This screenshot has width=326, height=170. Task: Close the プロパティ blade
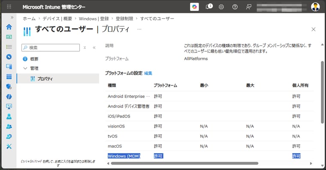313,29
